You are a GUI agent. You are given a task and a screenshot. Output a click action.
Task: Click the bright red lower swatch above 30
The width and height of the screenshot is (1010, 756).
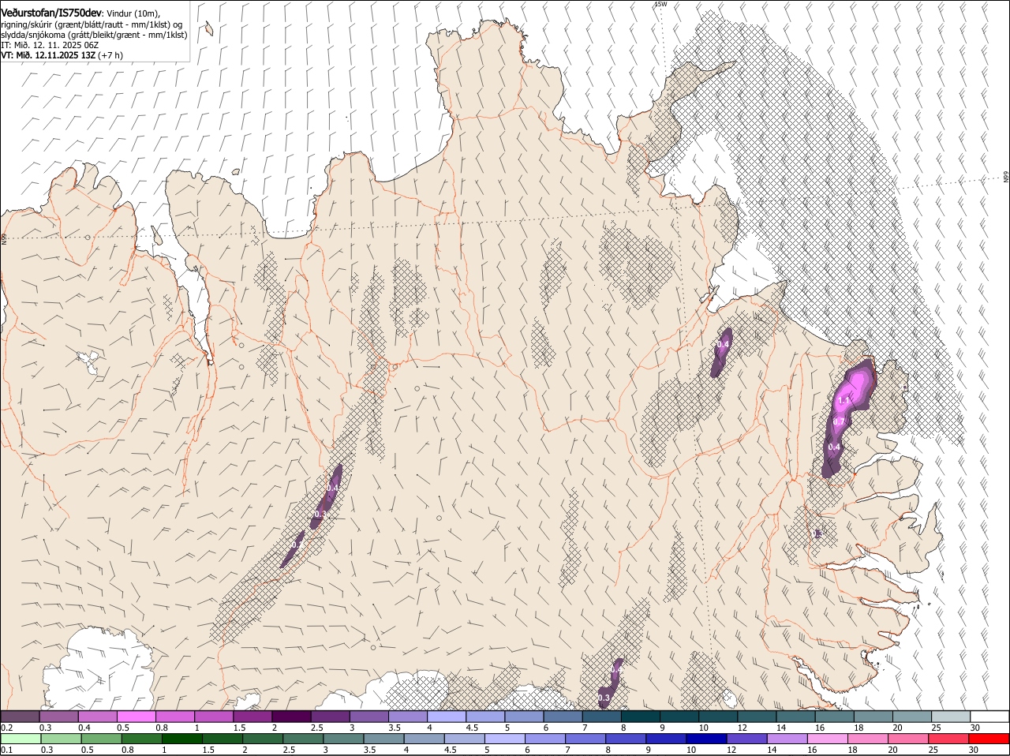coord(989,739)
